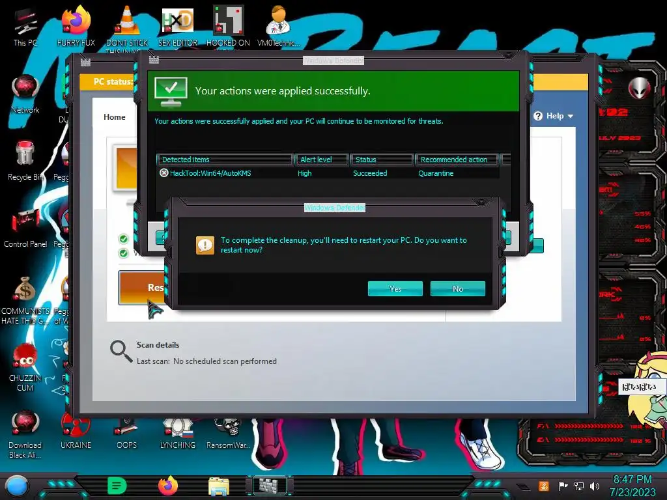Screen dimensions: 667x500
Task: Select the HackTool:Win64/AutoKMS detected item row
Action: click(328, 173)
